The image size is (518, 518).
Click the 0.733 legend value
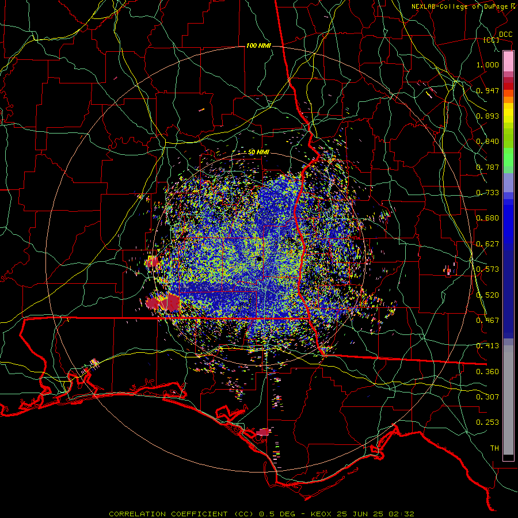pos(487,193)
